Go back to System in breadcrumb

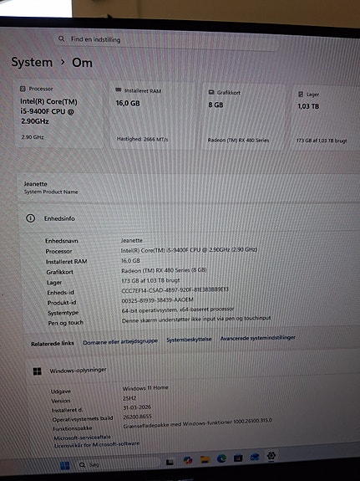click(x=32, y=62)
